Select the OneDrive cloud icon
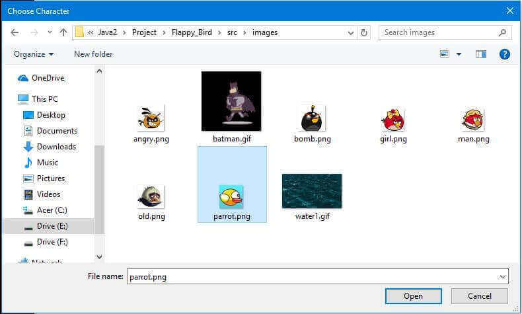Screen dimensions: 522x314 coord(23,78)
